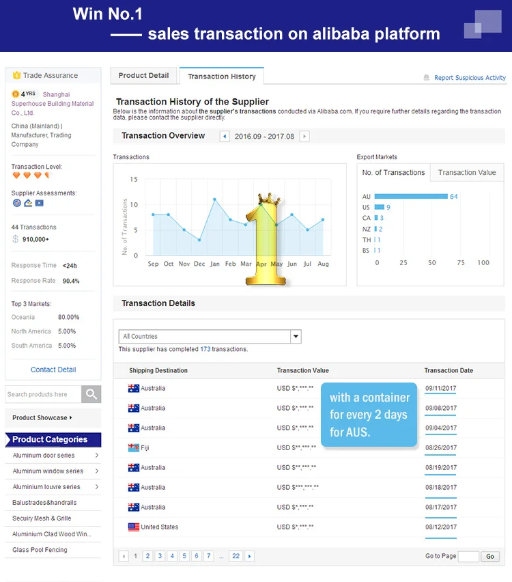Click the dollar sign icon beside 910,000+
The height and width of the screenshot is (582, 512).
click(x=15, y=239)
